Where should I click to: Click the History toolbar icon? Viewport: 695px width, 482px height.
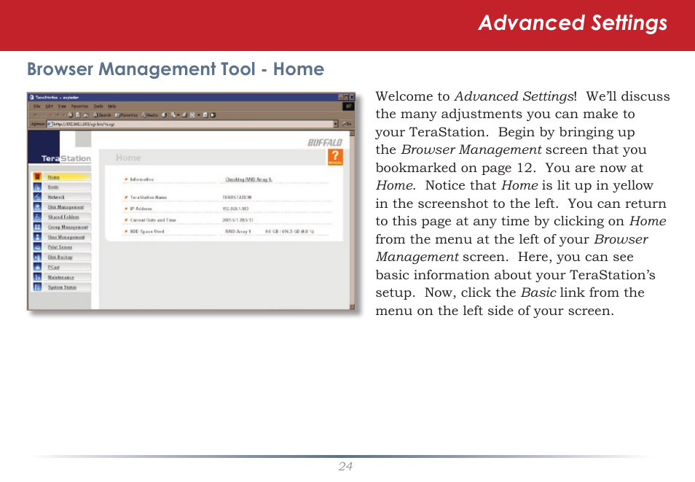coord(164,115)
